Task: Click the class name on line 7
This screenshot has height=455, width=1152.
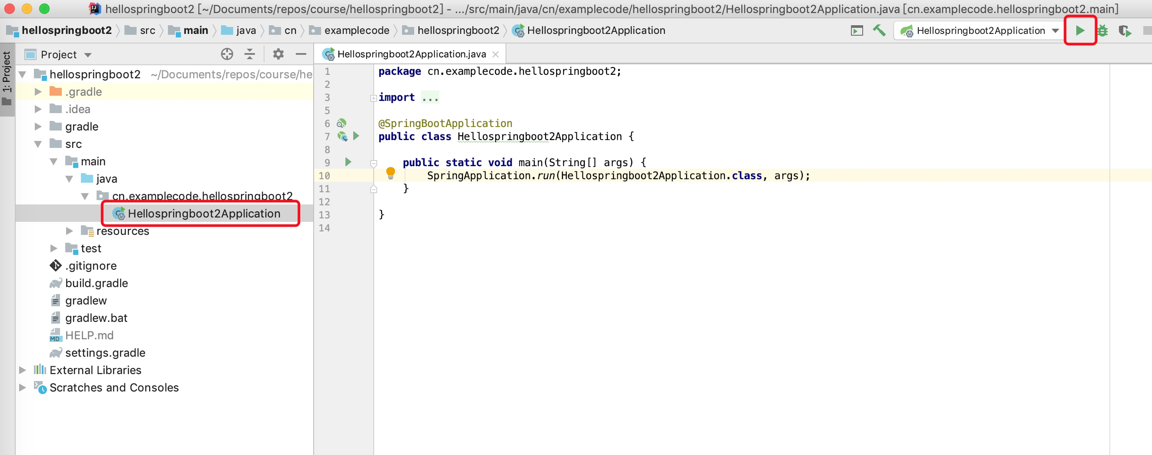Action: tap(539, 136)
